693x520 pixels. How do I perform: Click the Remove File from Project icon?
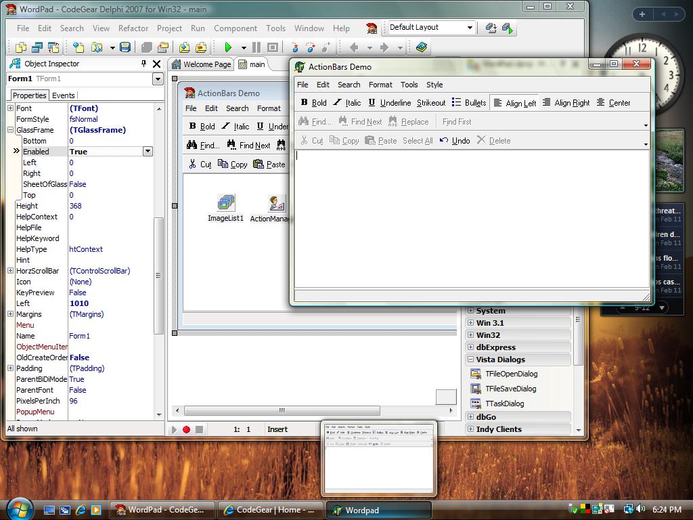coord(201,47)
